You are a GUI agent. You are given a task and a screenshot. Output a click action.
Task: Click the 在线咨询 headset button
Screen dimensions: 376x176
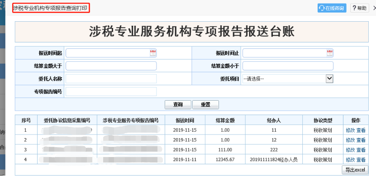(332, 8)
